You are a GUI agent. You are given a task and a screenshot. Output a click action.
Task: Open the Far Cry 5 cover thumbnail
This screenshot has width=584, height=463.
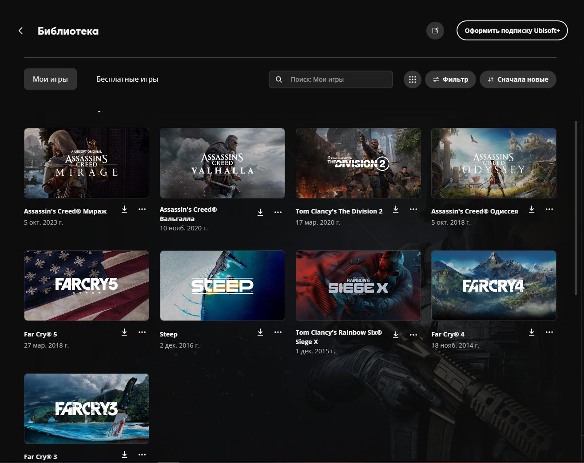tap(87, 286)
